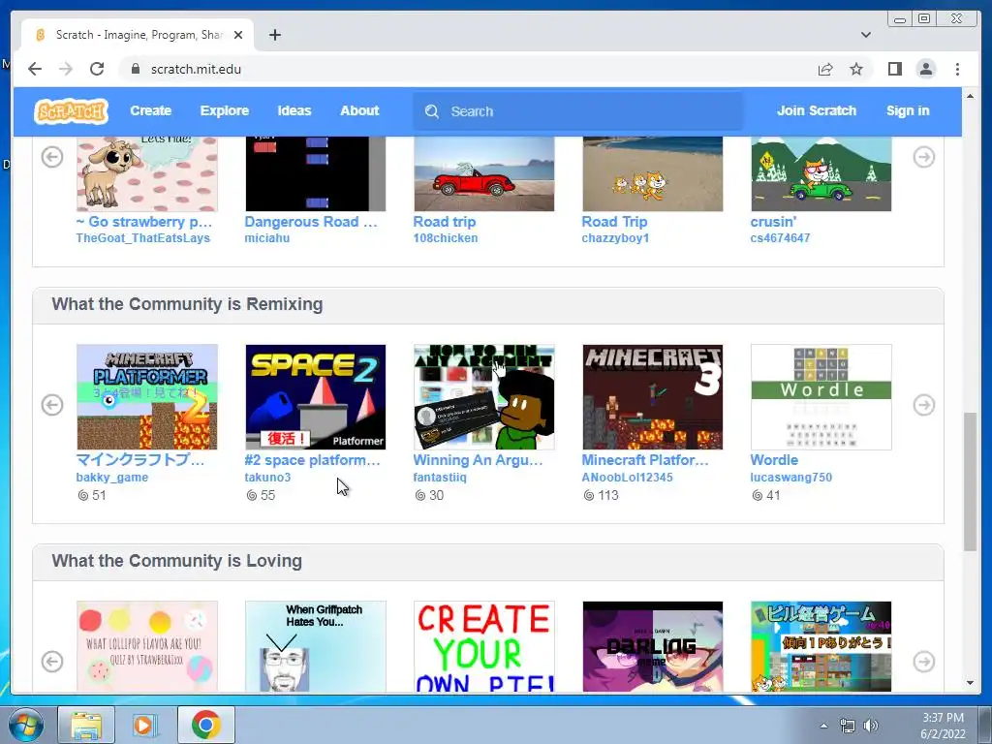
Task: Go back with the browser back arrow
Action: 35,69
